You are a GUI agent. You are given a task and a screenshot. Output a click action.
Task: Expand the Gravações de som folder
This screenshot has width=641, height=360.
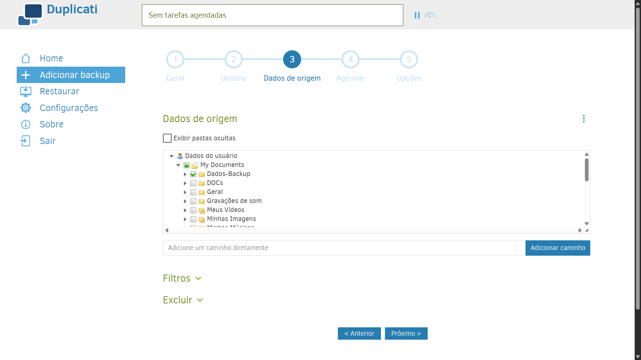pos(185,201)
